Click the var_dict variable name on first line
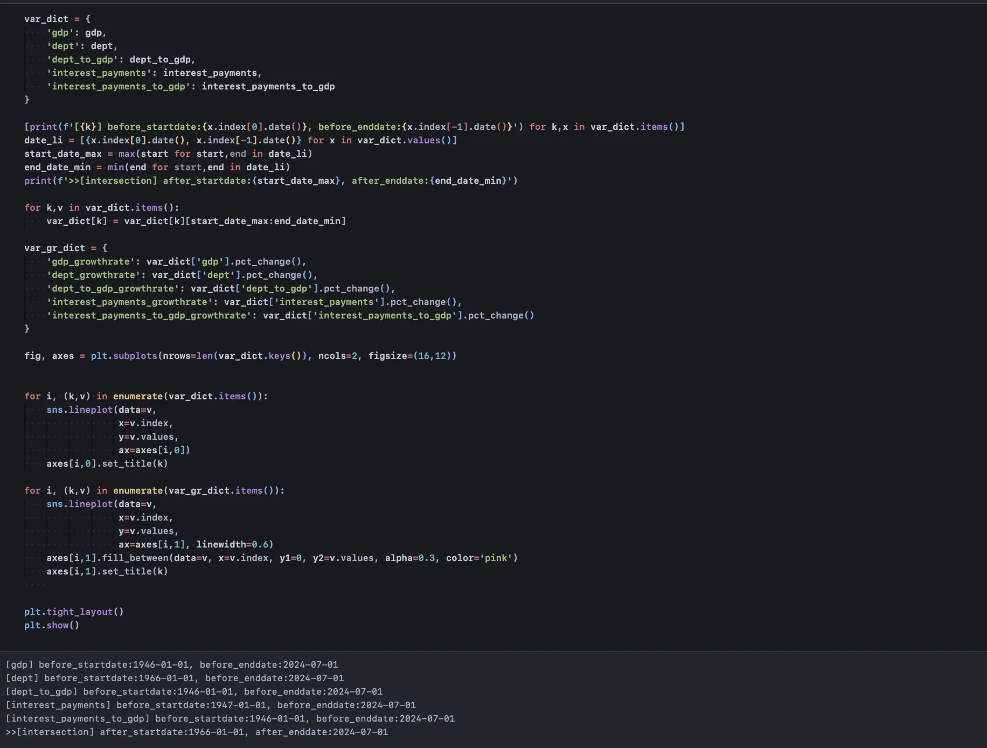The height and width of the screenshot is (748, 987). tap(46, 19)
